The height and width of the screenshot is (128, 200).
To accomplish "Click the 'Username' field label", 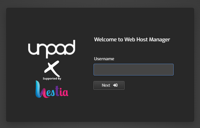I will tap(104, 59).
